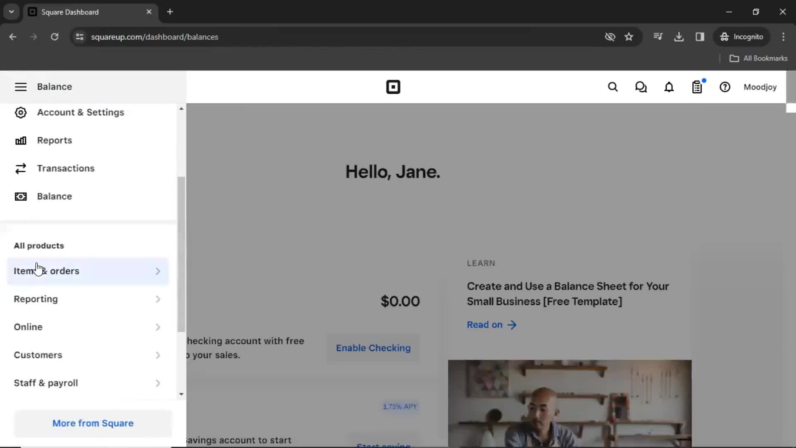
Task: Click the Balance icon in sidebar
Action: (x=20, y=196)
